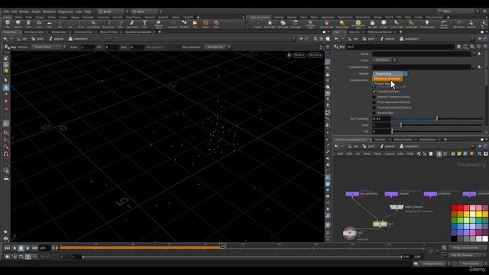This screenshot has height=275, width=489.
Task: Click the object_merge1 node in network
Action: [397, 207]
